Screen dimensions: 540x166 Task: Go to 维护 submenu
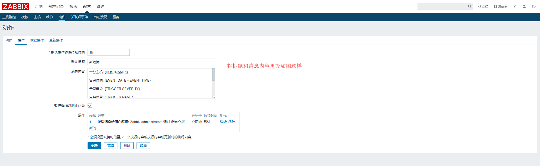coord(50,17)
